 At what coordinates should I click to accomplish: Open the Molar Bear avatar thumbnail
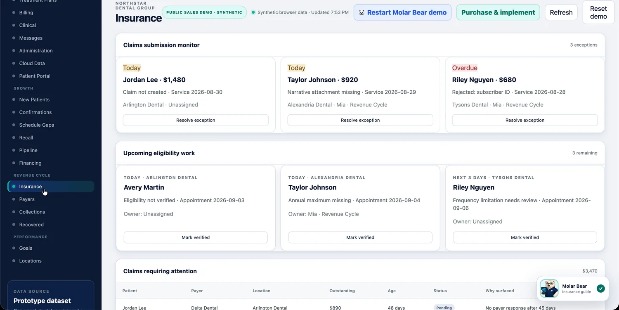click(549, 289)
